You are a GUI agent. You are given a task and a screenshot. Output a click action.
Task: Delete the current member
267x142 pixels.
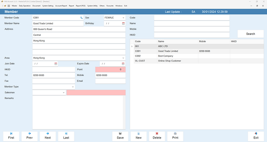[x=157, y=136]
